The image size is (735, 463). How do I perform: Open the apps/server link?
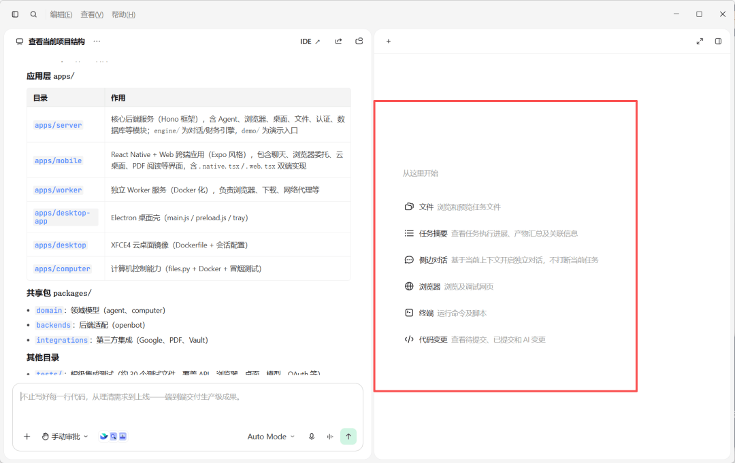(58, 125)
